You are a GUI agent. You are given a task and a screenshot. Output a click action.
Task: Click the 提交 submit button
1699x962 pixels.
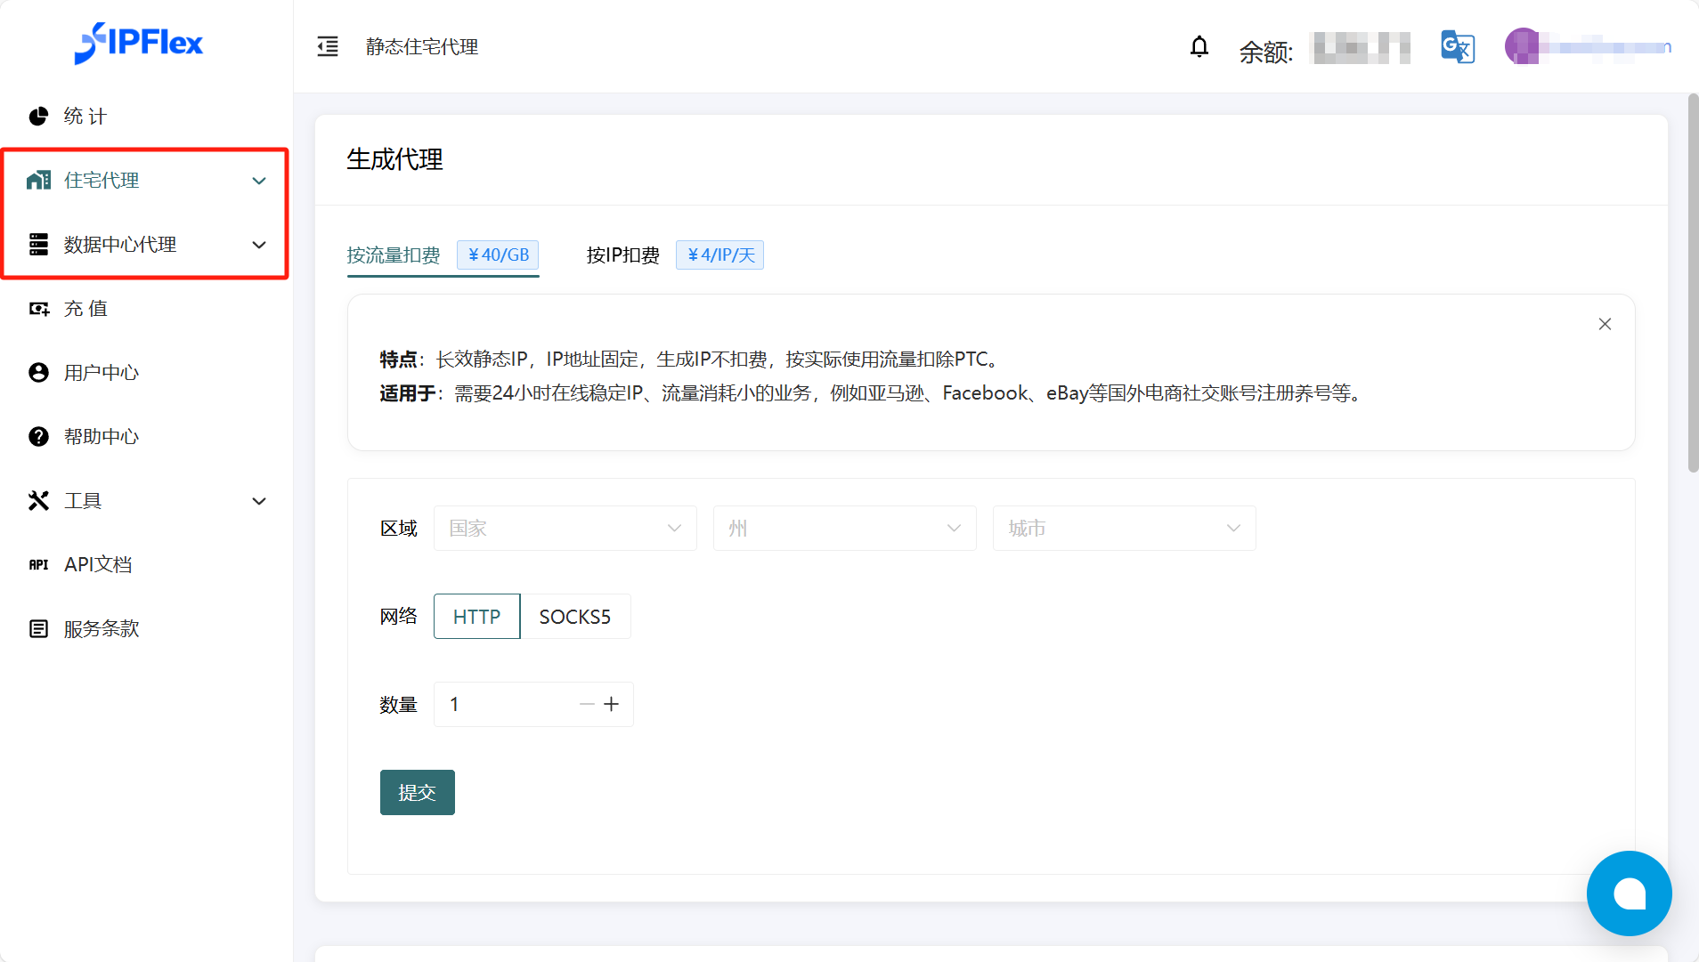[417, 792]
